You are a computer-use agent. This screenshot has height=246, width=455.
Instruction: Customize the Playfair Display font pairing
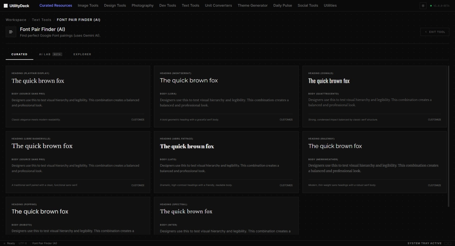tap(138, 119)
